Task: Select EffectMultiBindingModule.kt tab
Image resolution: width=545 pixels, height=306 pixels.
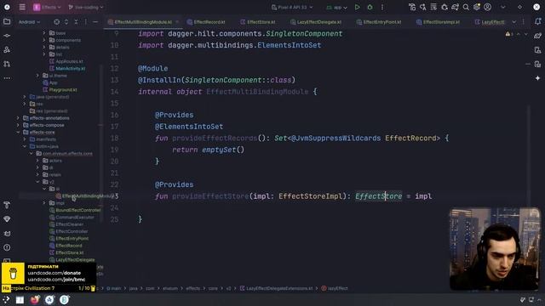Action: (x=143, y=22)
